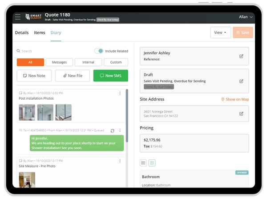The image size is (267, 199).
Task: Open second post installation photo thumbnail
Action: point(45,113)
